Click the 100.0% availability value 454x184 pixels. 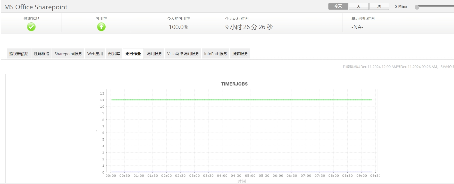[x=179, y=27]
